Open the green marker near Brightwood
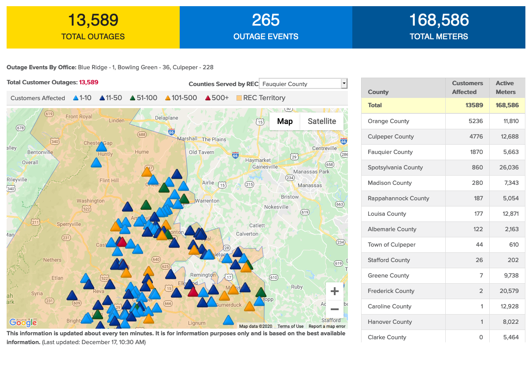 (x=98, y=315)
